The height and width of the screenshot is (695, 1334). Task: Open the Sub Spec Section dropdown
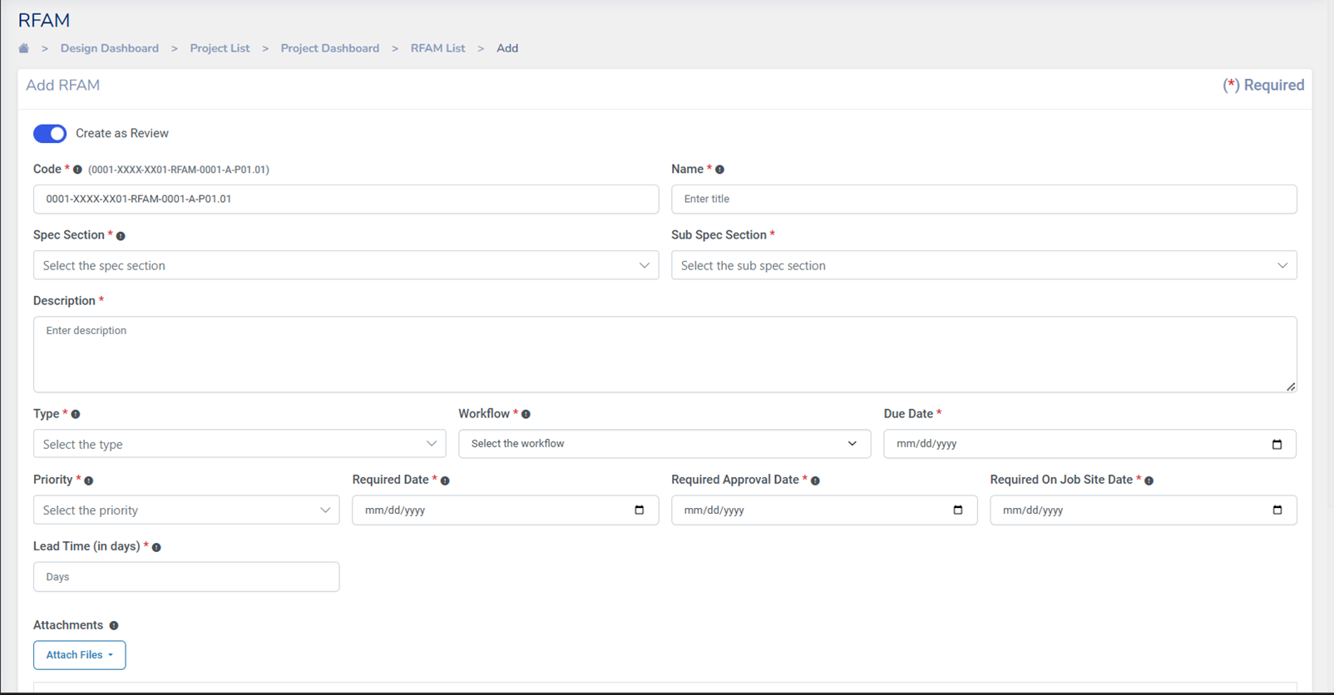(983, 266)
